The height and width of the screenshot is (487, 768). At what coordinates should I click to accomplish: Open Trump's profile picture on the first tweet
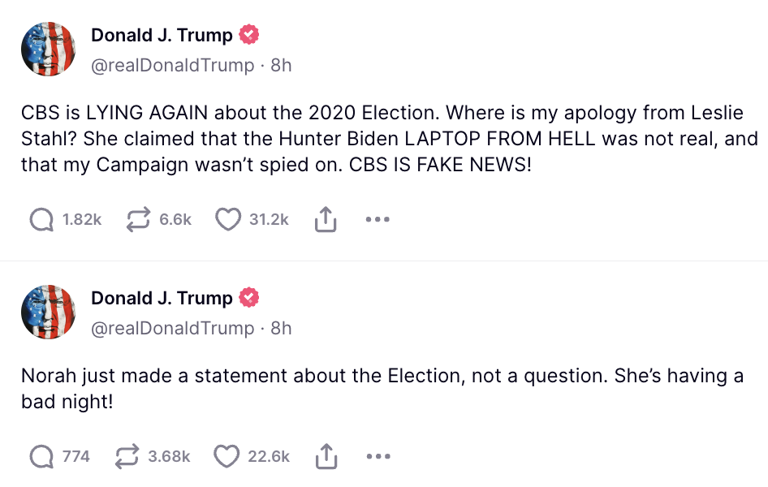pos(48,49)
